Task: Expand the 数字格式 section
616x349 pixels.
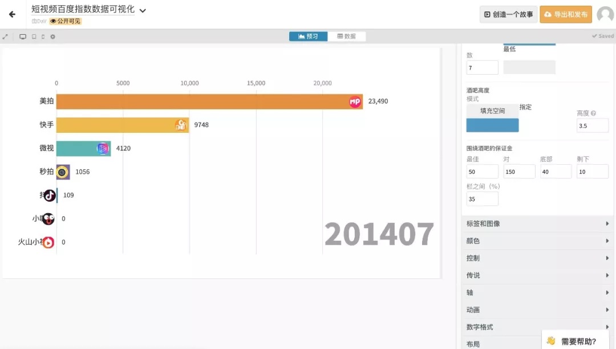Action: (x=537, y=327)
